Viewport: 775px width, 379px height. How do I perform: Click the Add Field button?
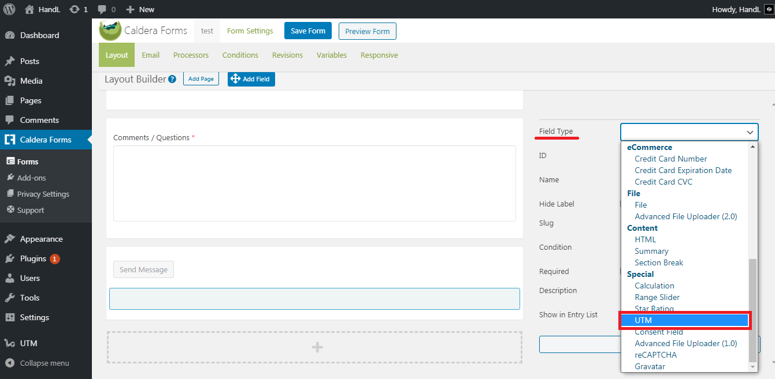click(x=251, y=79)
